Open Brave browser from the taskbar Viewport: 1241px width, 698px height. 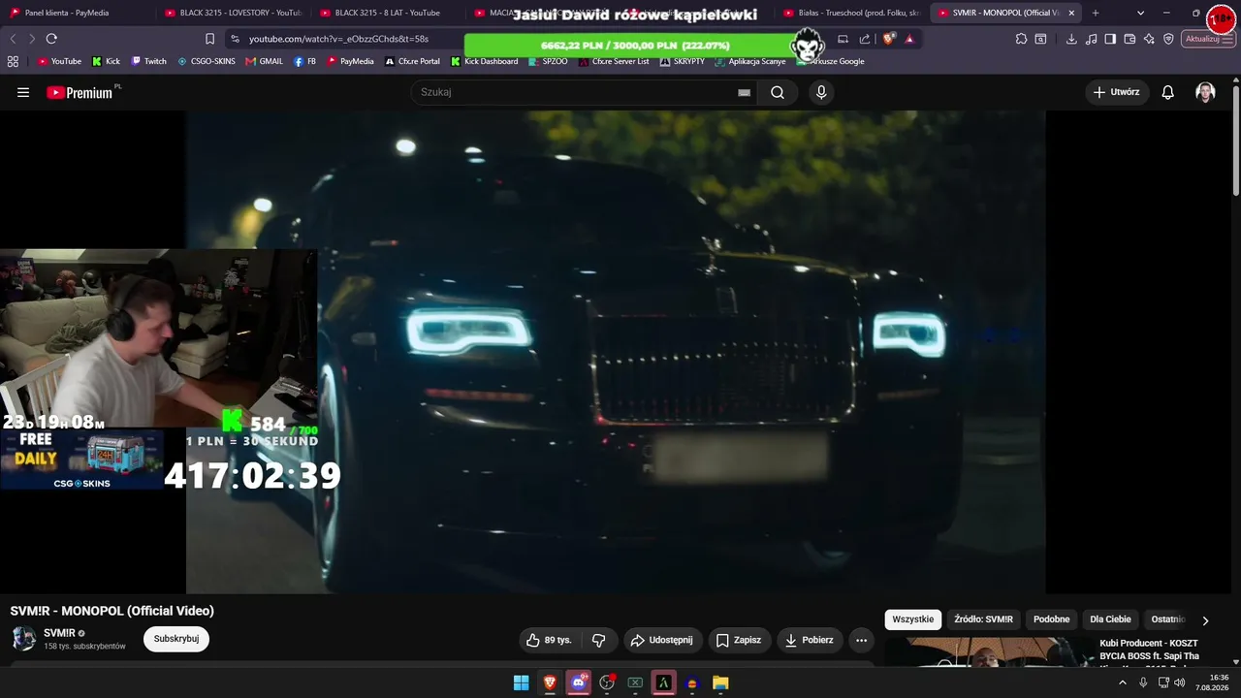pos(550,682)
